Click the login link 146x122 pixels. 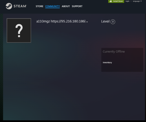click(127, 1)
